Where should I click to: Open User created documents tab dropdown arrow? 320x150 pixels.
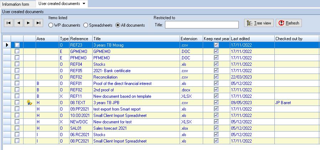click(84, 4)
